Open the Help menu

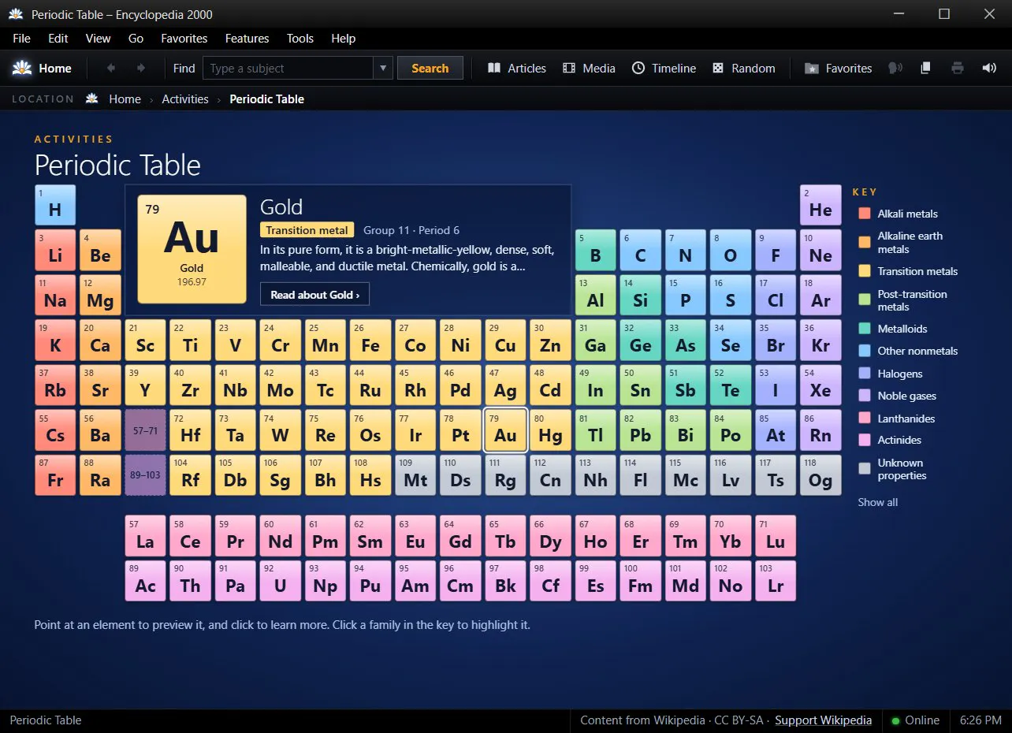pyautogui.click(x=344, y=38)
